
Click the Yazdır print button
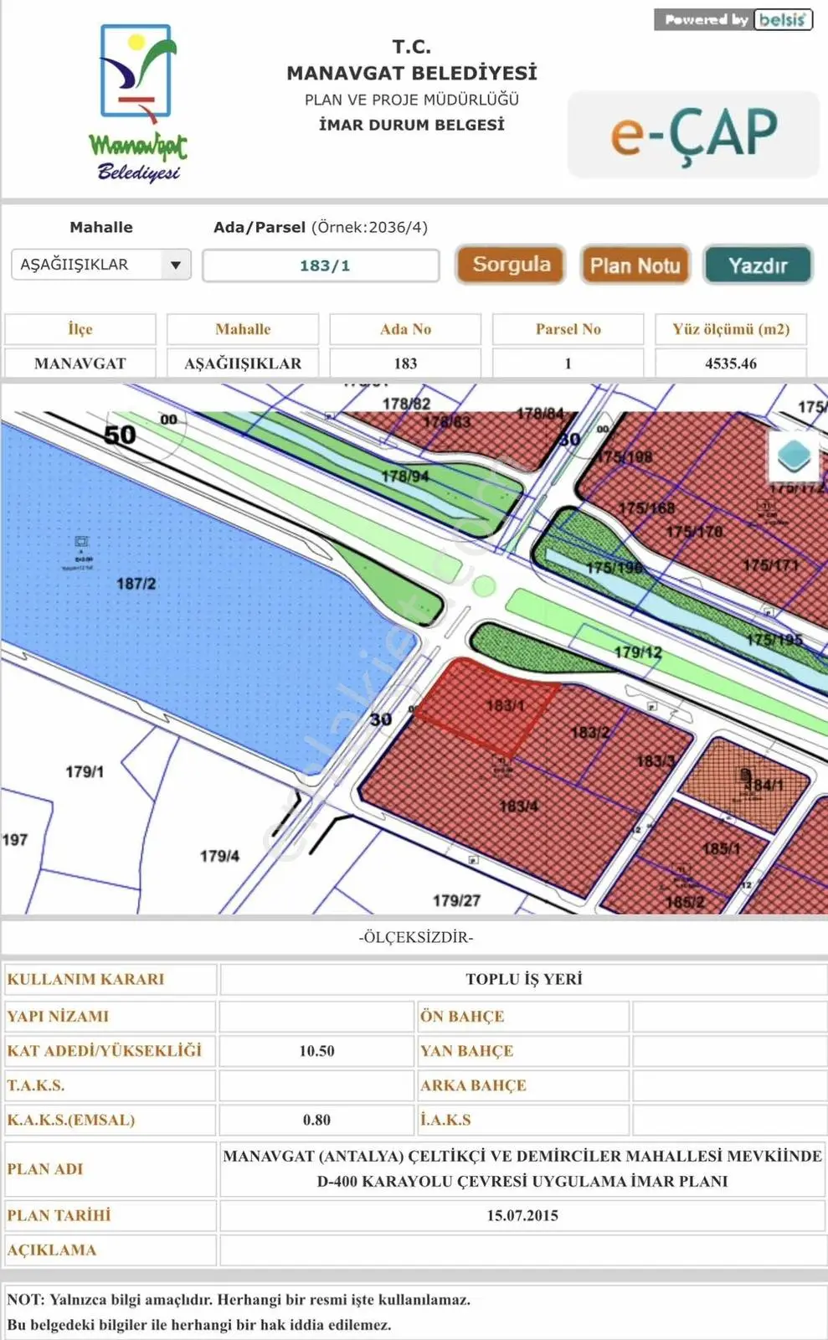pos(758,265)
